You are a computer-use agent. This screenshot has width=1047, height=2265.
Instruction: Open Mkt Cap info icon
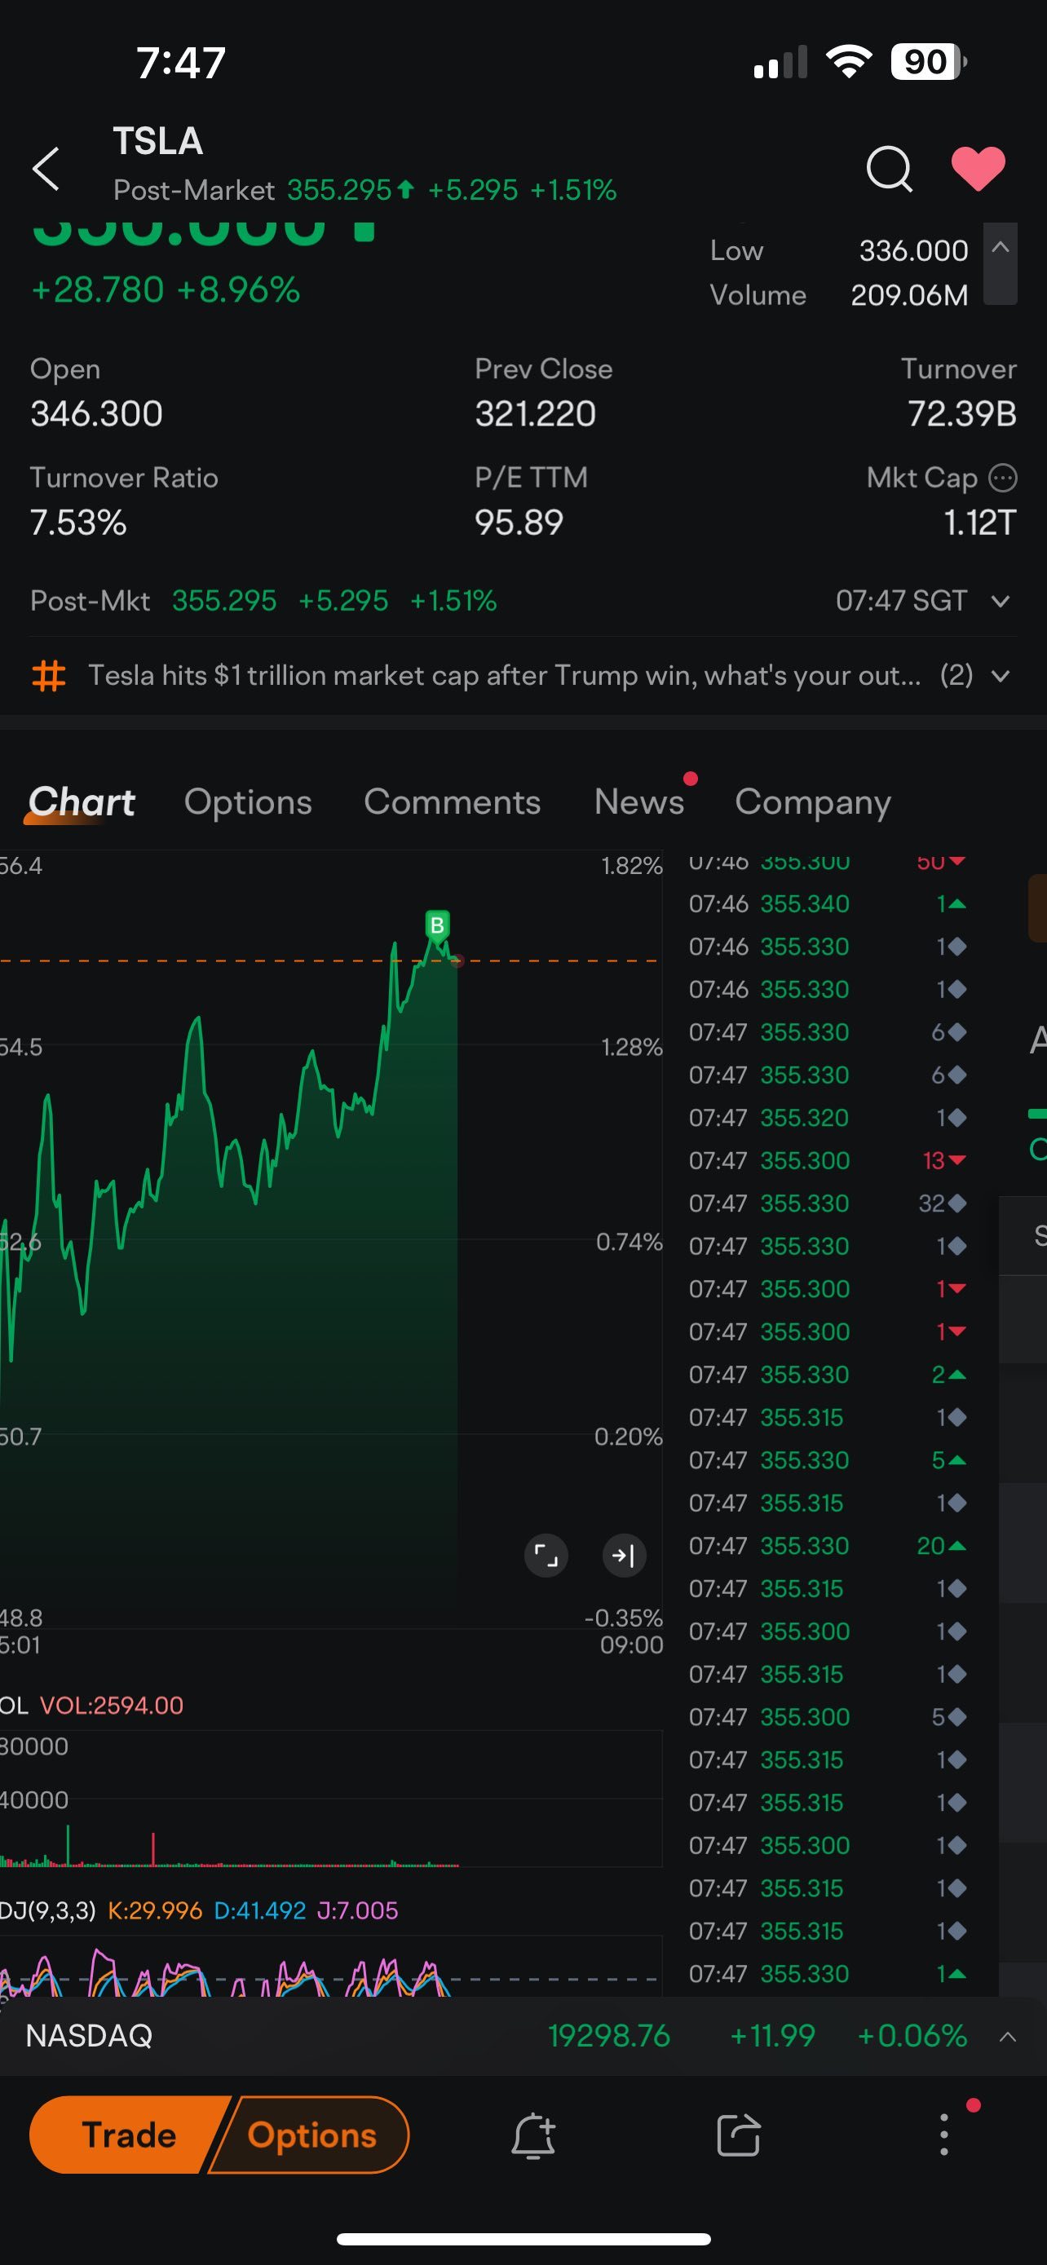pyautogui.click(x=1003, y=478)
